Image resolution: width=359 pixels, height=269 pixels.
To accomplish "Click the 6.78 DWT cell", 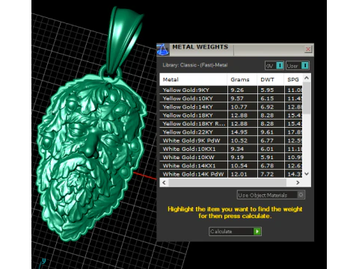I will (x=271, y=166).
